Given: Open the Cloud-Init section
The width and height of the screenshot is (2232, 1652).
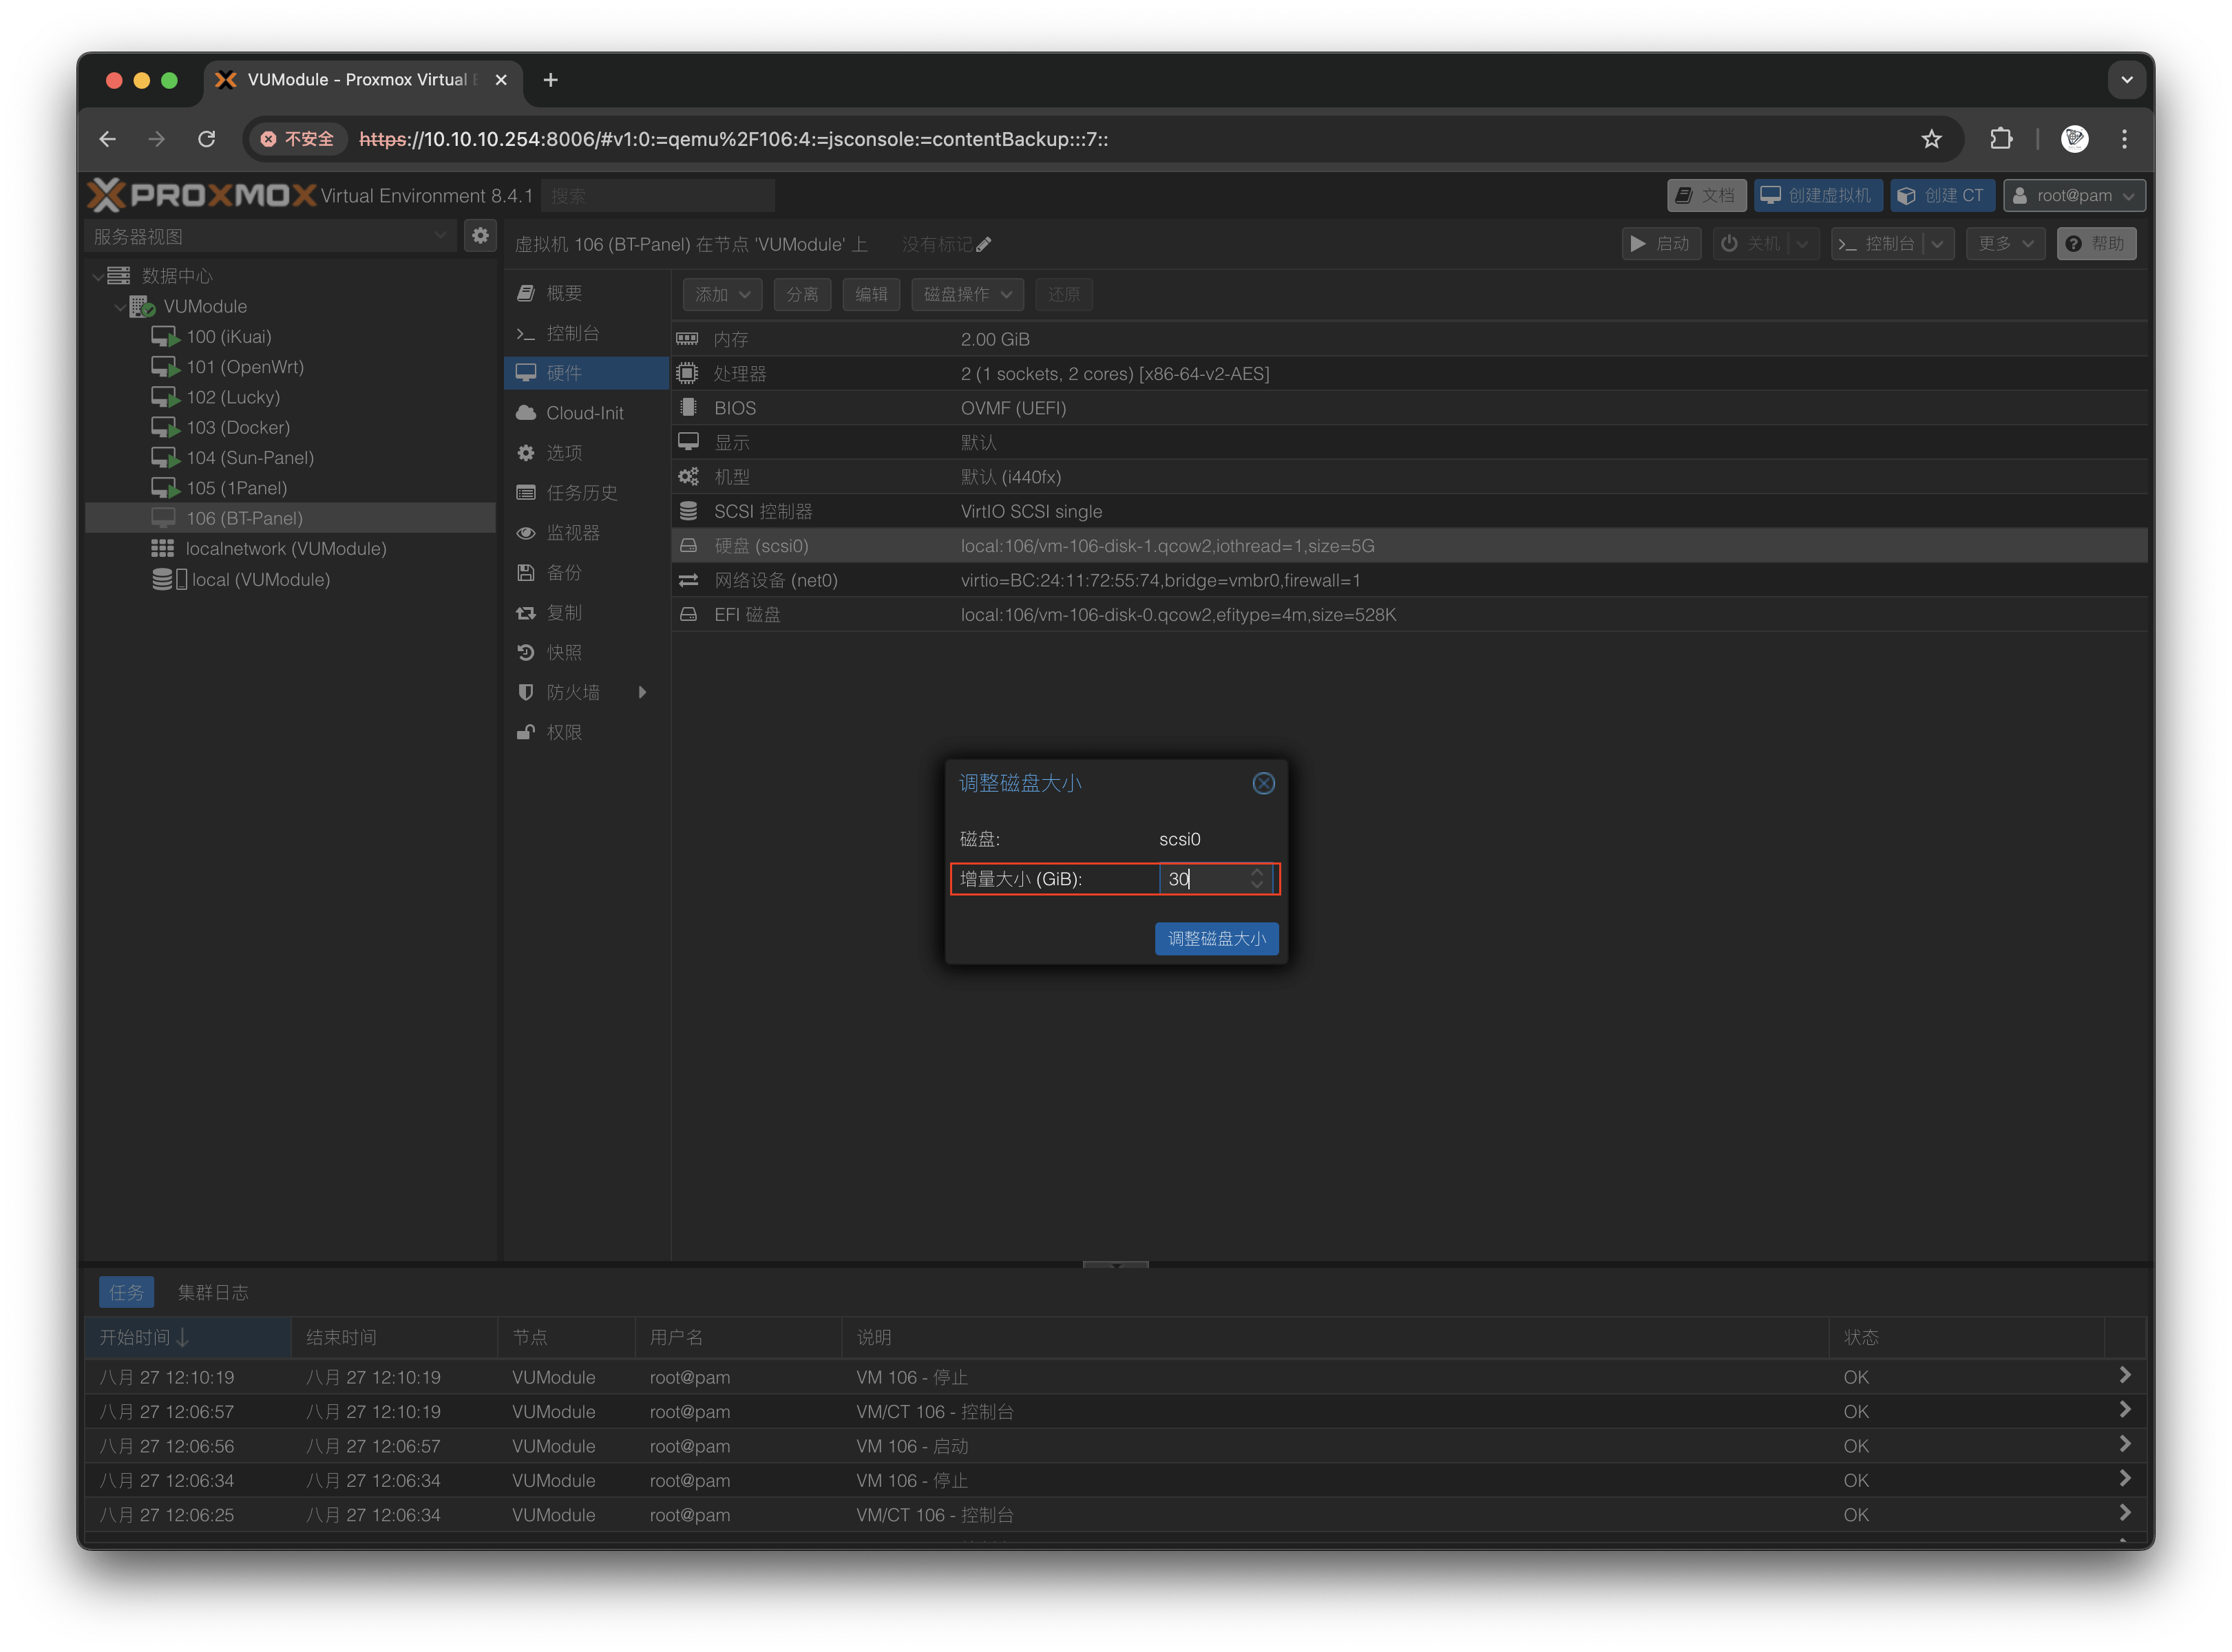Looking at the screenshot, I should tap(584, 413).
